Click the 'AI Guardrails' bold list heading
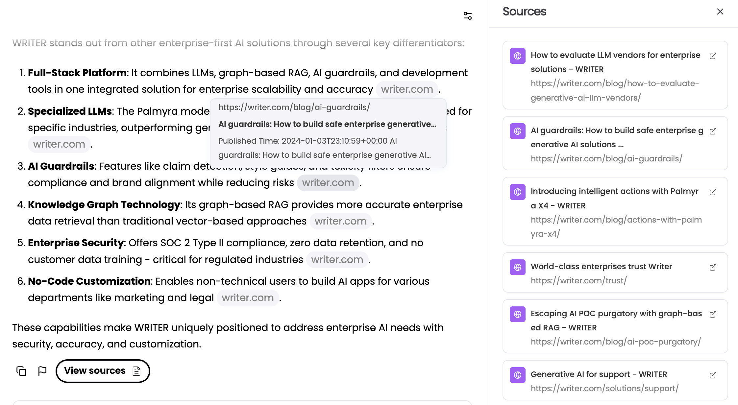The image size is (738, 405). click(x=61, y=166)
